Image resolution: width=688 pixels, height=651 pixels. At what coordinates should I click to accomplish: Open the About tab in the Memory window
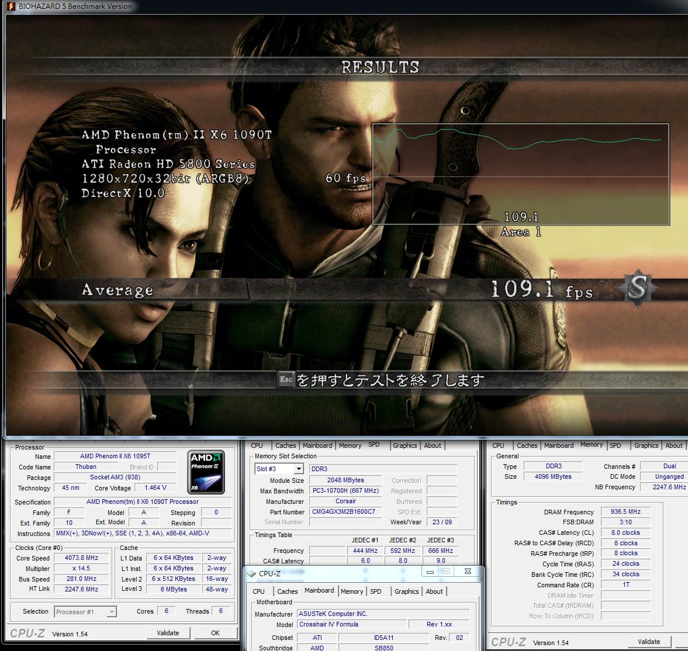coord(674,445)
